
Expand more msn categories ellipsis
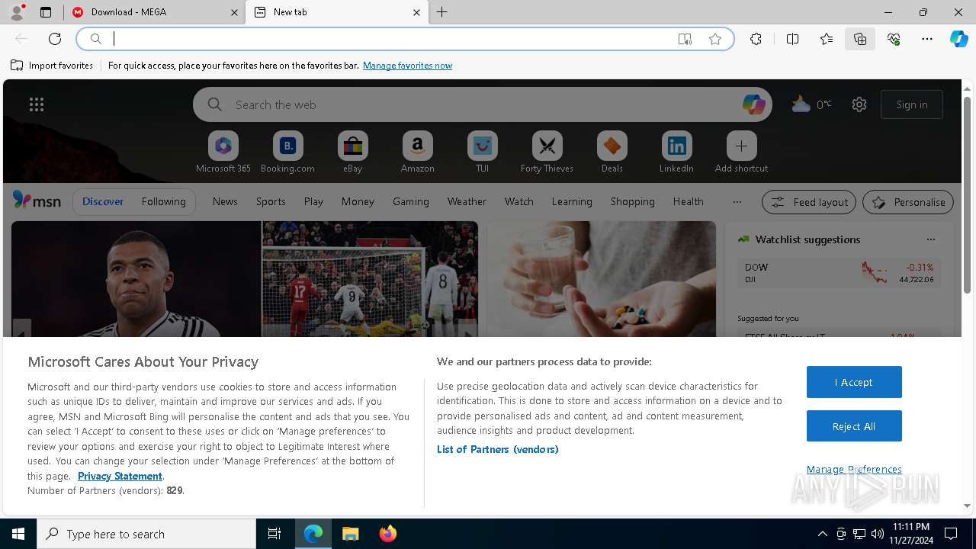[737, 201]
